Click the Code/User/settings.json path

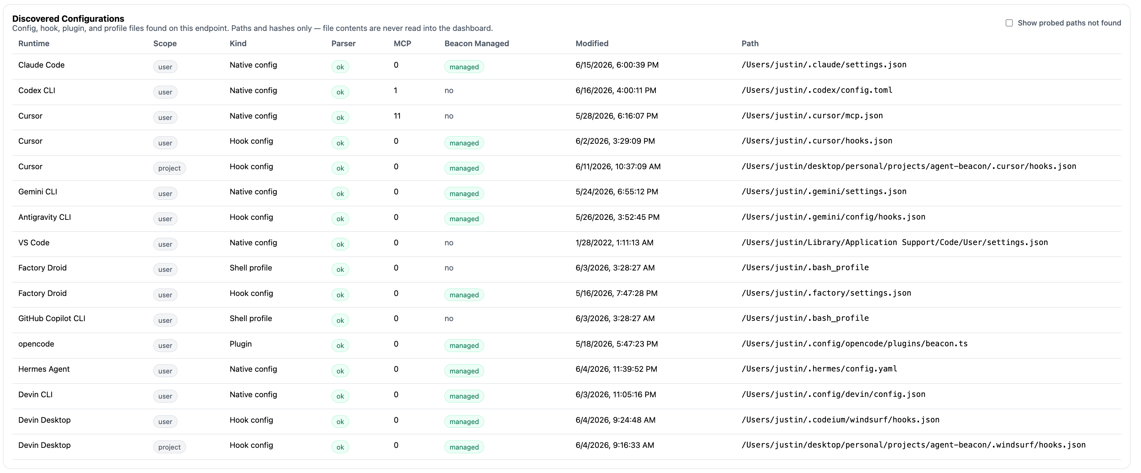tap(895, 243)
